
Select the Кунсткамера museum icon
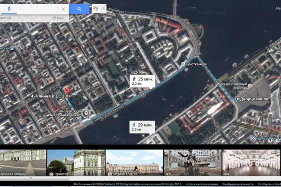point(183,64)
